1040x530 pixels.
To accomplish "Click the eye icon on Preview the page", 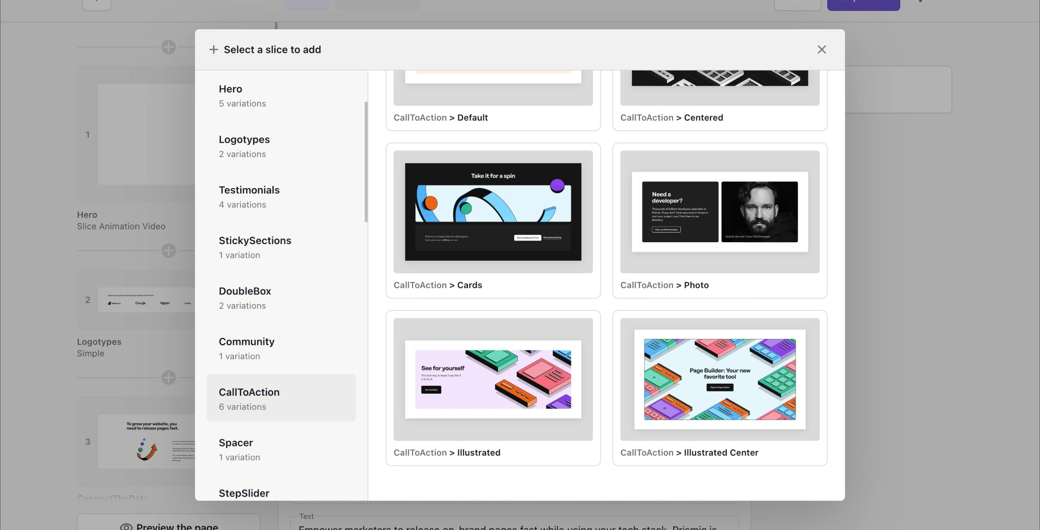I will tap(126, 527).
